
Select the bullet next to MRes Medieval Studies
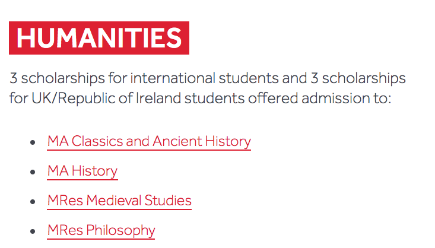click(x=33, y=202)
